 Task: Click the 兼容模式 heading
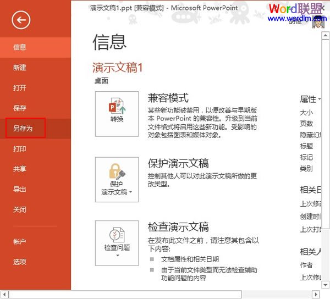click(x=168, y=98)
